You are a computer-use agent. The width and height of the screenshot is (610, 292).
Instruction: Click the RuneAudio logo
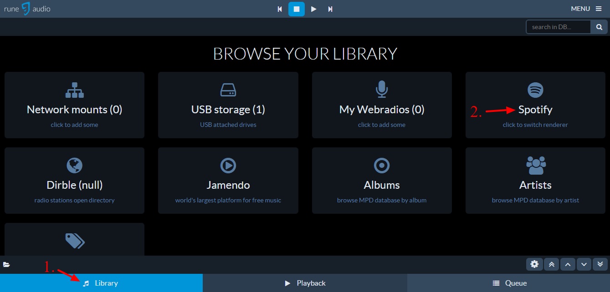click(27, 9)
